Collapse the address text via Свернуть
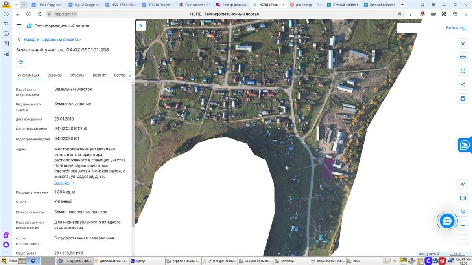 pos(62,183)
